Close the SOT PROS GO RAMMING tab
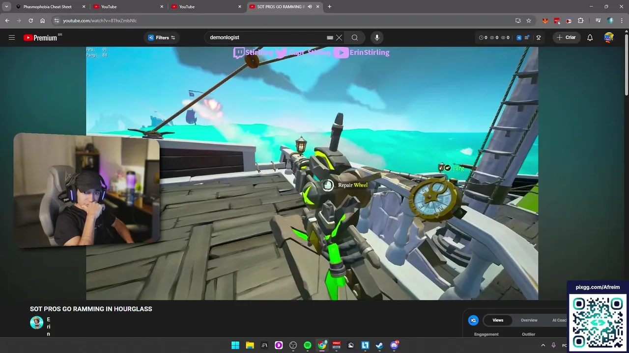The image size is (629, 353). click(x=318, y=7)
